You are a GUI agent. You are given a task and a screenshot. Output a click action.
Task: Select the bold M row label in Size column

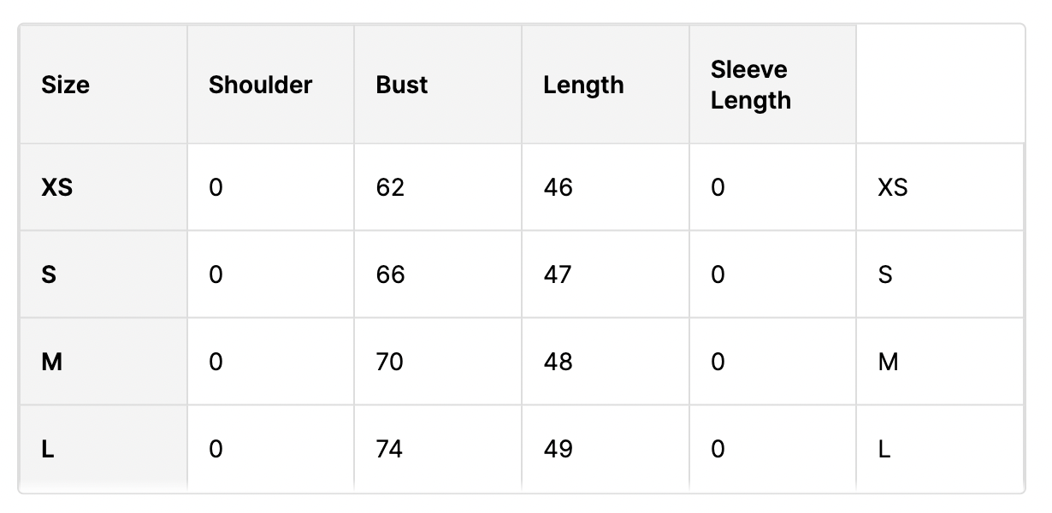[51, 362]
